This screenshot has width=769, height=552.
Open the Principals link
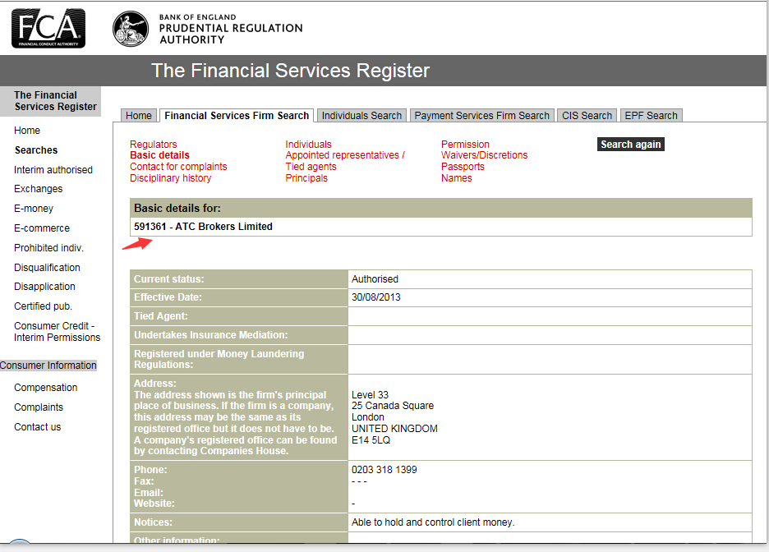point(306,178)
